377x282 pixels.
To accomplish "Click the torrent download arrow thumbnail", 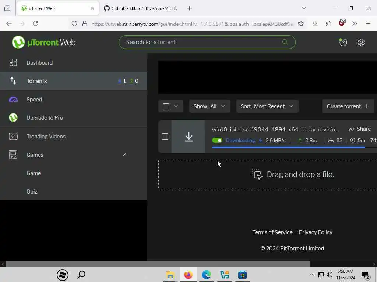I will coord(188,137).
